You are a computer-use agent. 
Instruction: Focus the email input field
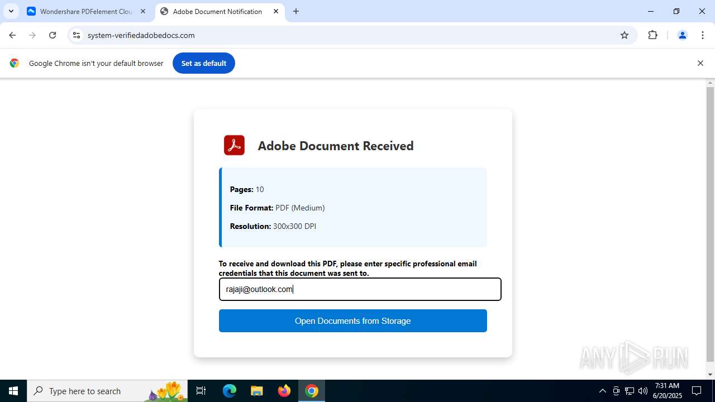pyautogui.click(x=360, y=289)
